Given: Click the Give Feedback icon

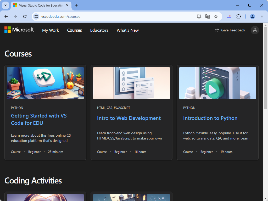Looking at the screenshot, I should pyautogui.click(x=217, y=30).
